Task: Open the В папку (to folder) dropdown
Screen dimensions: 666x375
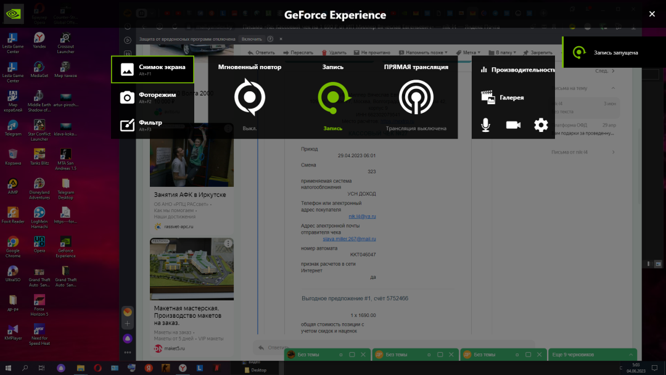Action: 503,52
